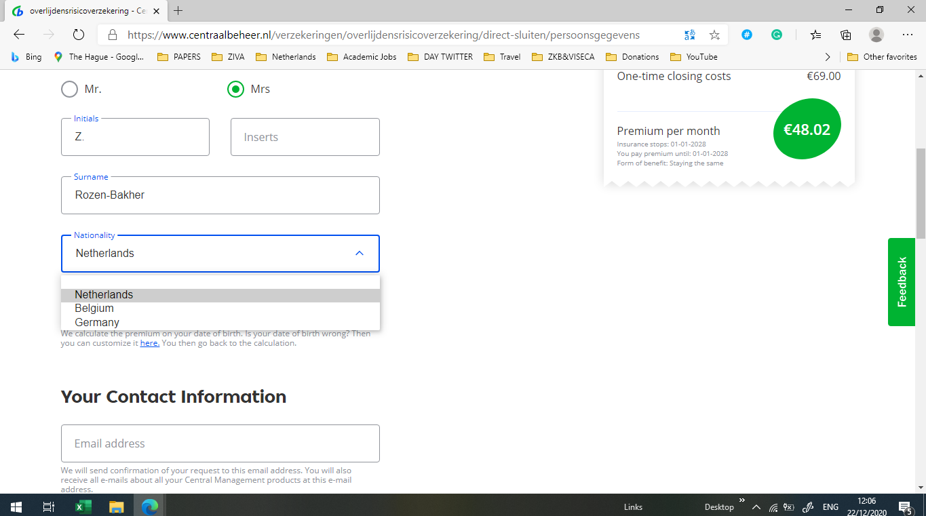The image size is (926, 516).
Task: Click the site lock icon in address bar
Action: click(113, 35)
